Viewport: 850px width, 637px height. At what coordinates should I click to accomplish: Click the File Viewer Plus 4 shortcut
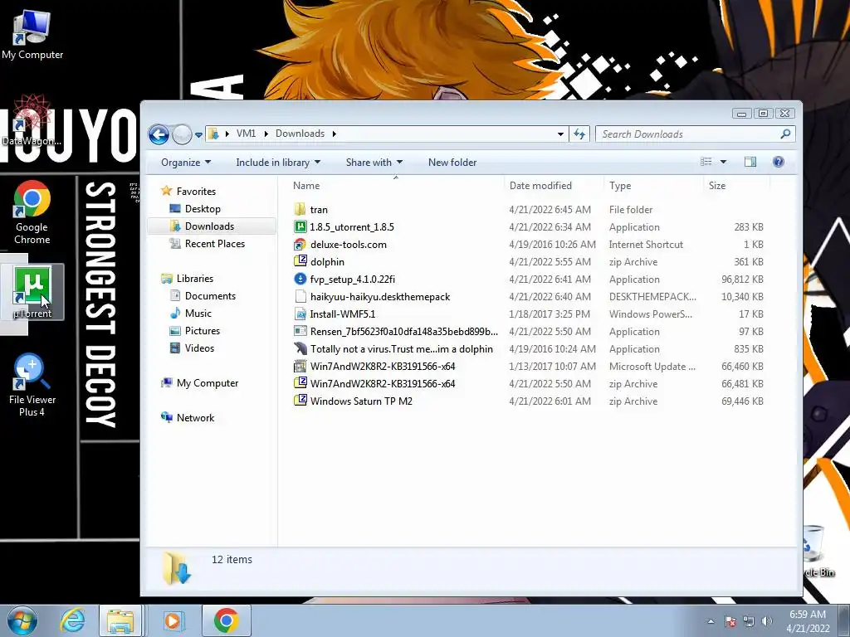32,385
